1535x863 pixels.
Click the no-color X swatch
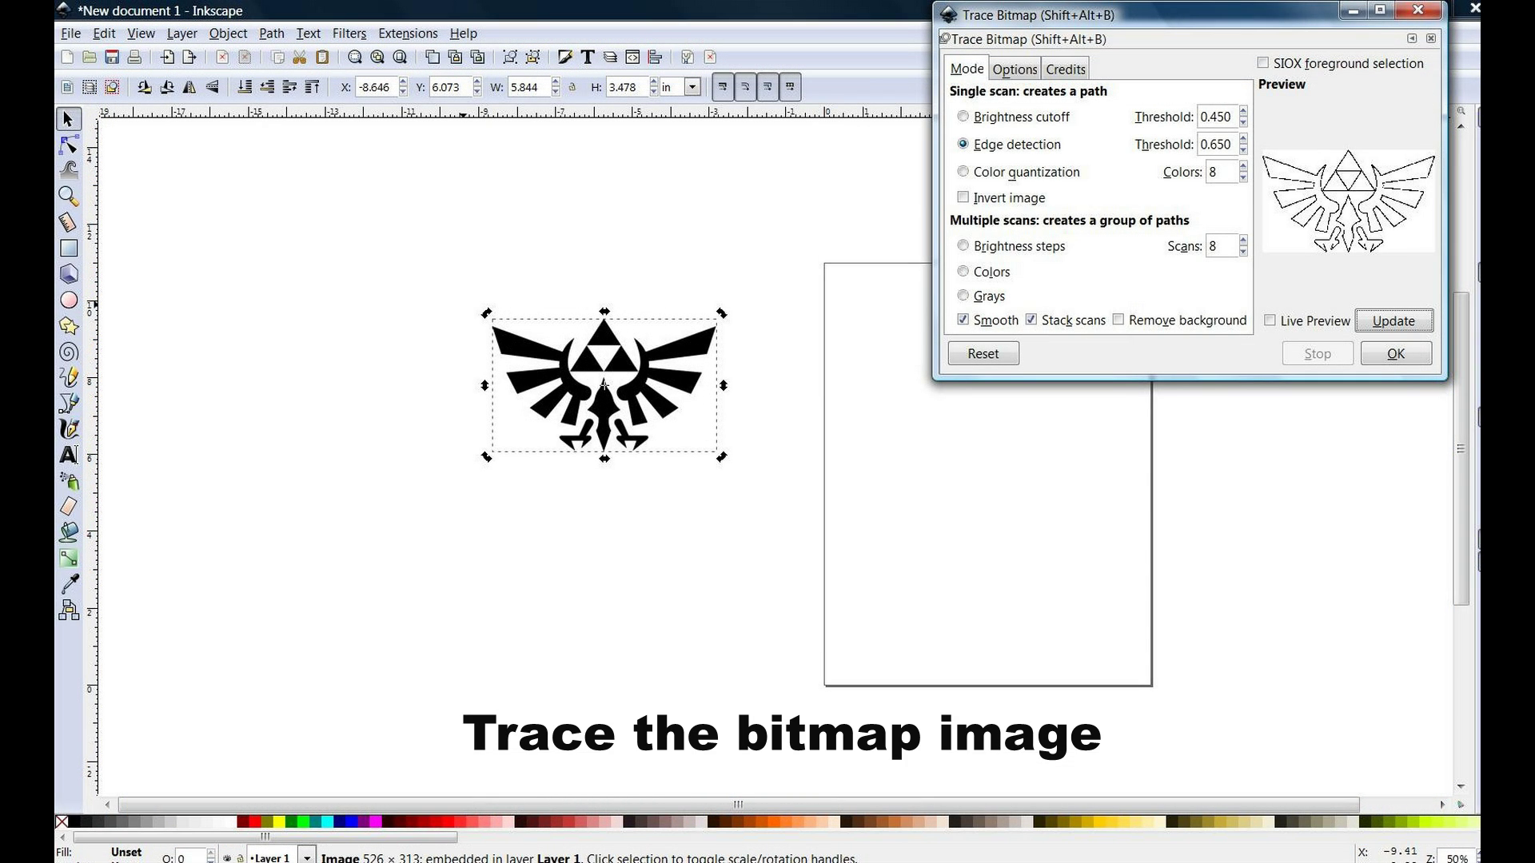point(62,821)
